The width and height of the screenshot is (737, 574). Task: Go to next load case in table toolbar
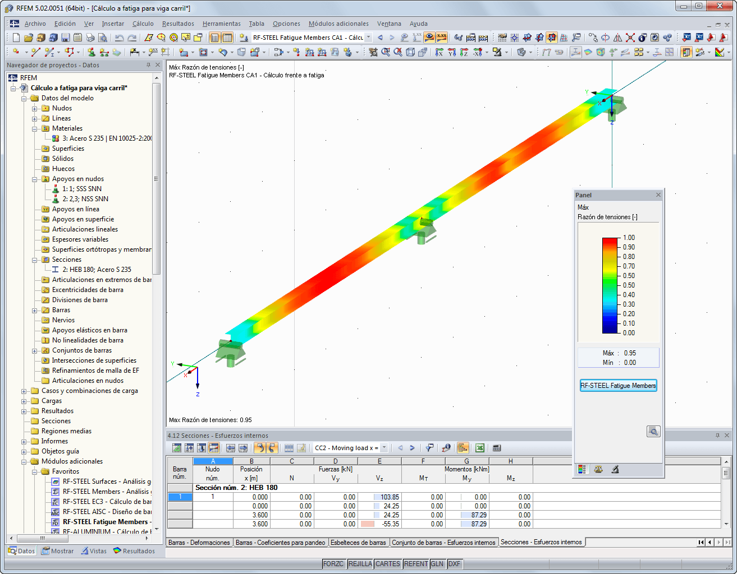(412, 448)
